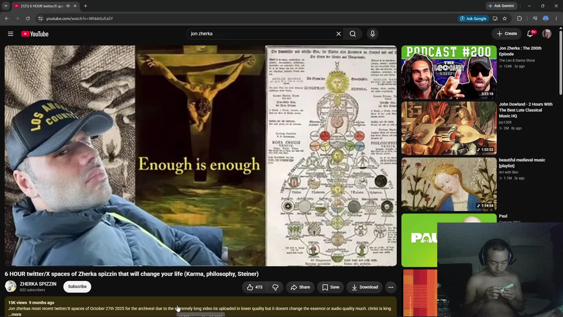563x317 pixels.
Task: Open beautiful medieval music playlist thumbnail
Action: pos(449,184)
